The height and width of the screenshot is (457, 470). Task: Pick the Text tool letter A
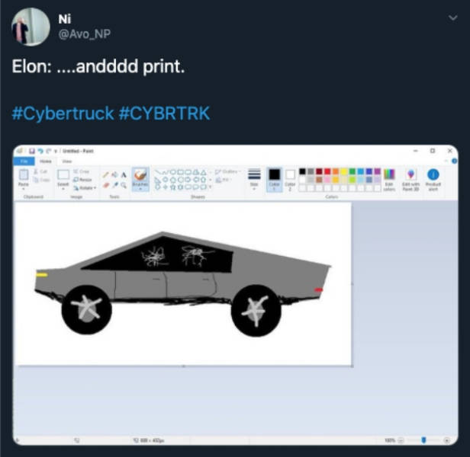(x=124, y=174)
